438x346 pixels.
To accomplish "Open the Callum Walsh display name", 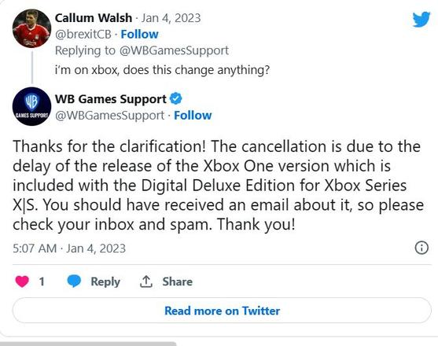I will pyautogui.click(x=94, y=18).
